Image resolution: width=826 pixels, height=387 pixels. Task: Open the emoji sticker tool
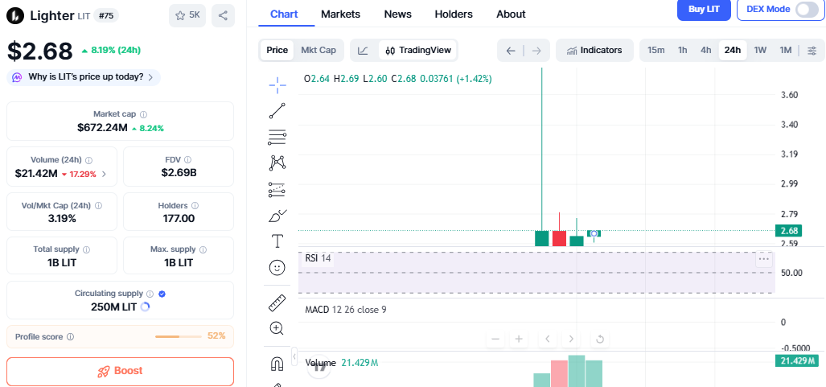(x=277, y=266)
